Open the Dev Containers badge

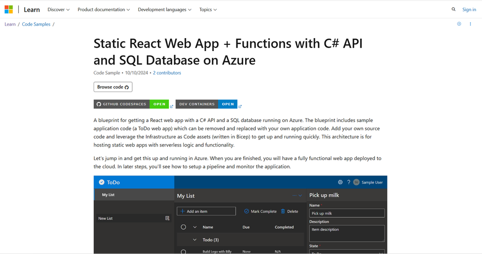[x=207, y=104]
